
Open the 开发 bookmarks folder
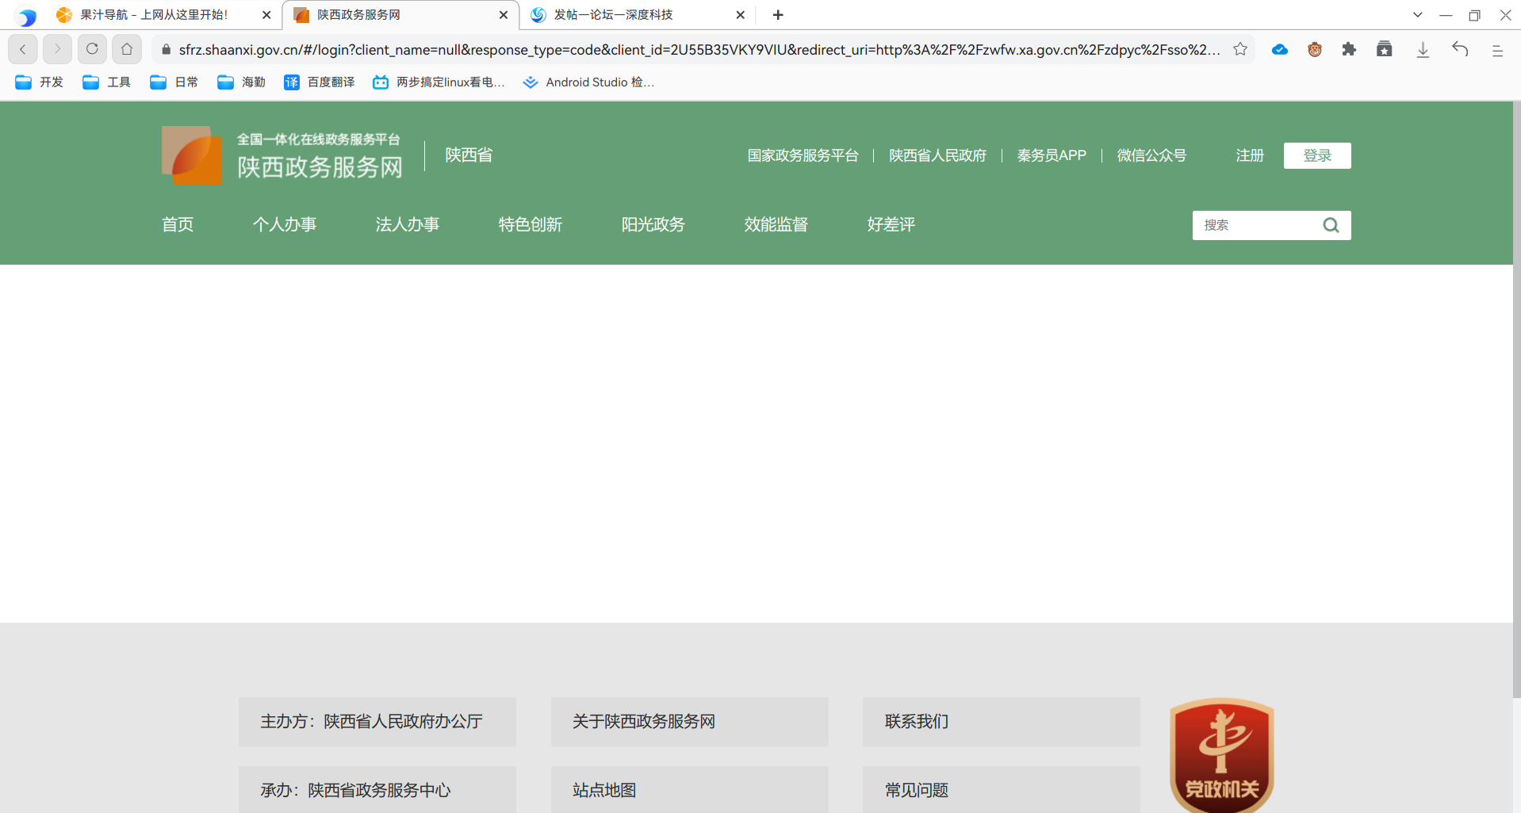click(40, 82)
